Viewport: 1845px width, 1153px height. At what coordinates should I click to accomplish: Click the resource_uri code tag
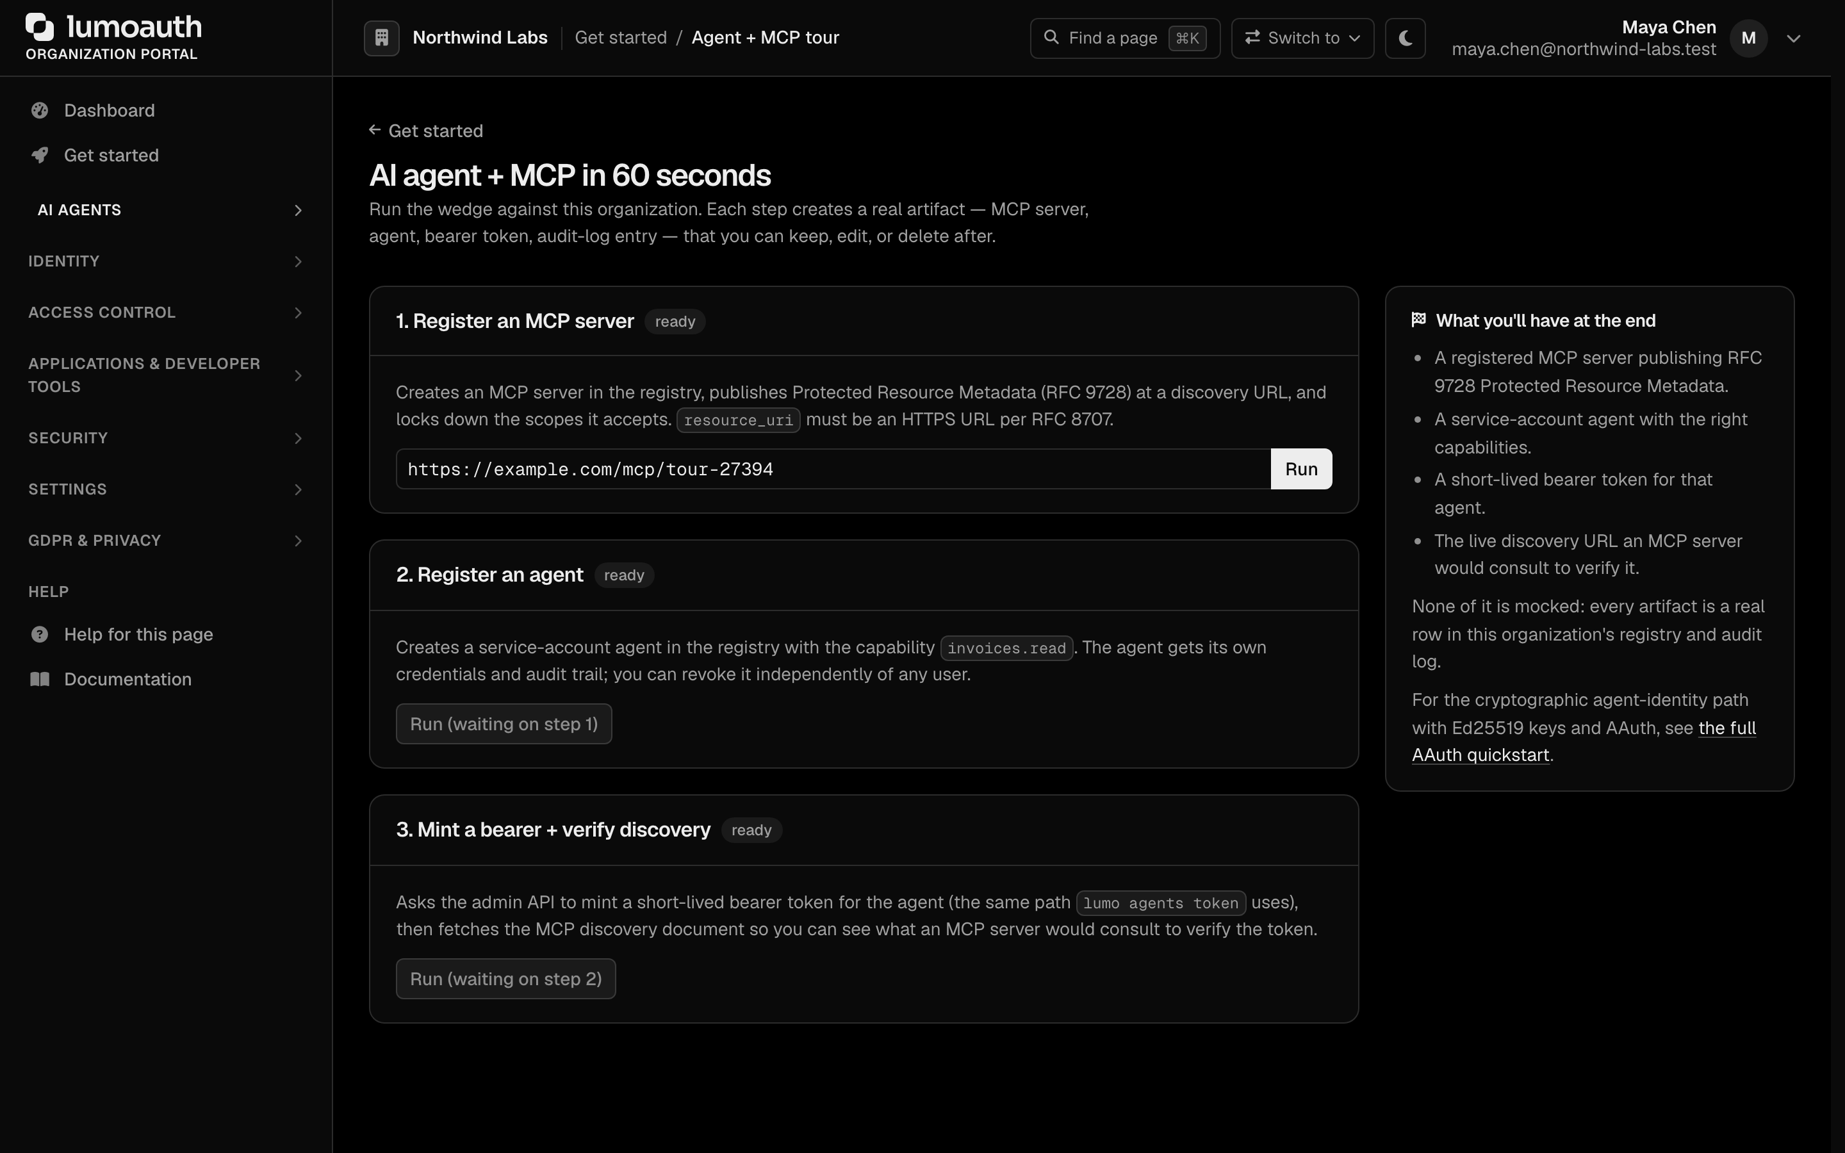pos(738,420)
